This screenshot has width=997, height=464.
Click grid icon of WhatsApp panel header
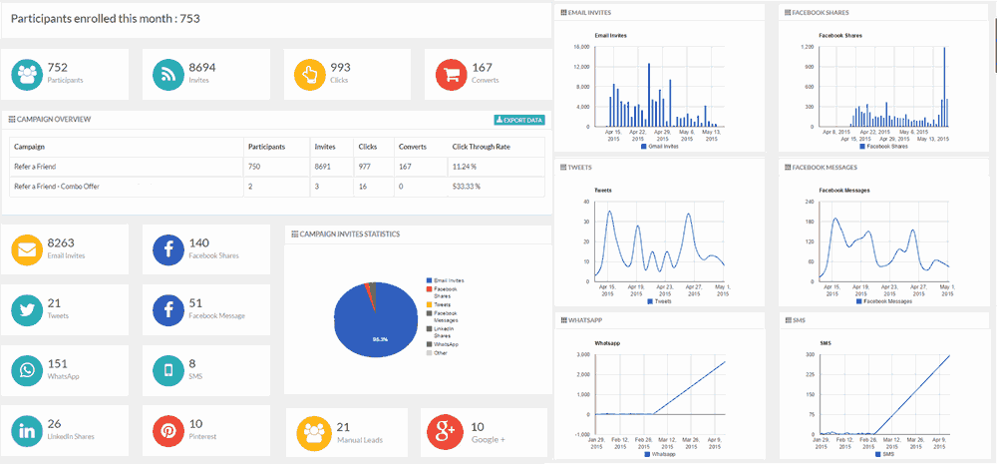(x=564, y=320)
